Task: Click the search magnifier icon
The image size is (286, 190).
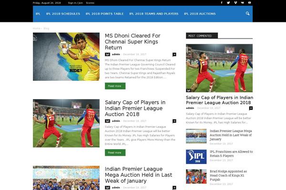Action: pyautogui.click(x=247, y=13)
